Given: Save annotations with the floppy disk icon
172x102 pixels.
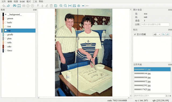Looking at the screenshot, I should (x=56, y=6).
